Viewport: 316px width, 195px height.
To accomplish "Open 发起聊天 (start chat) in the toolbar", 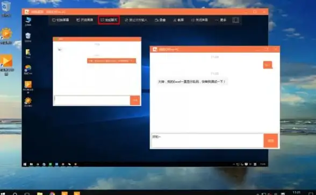I will click(x=109, y=20).
